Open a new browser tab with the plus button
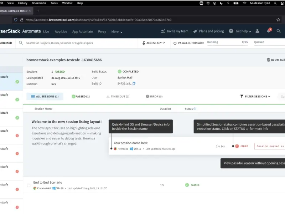The image size is (285, 214). coord(38,11)
